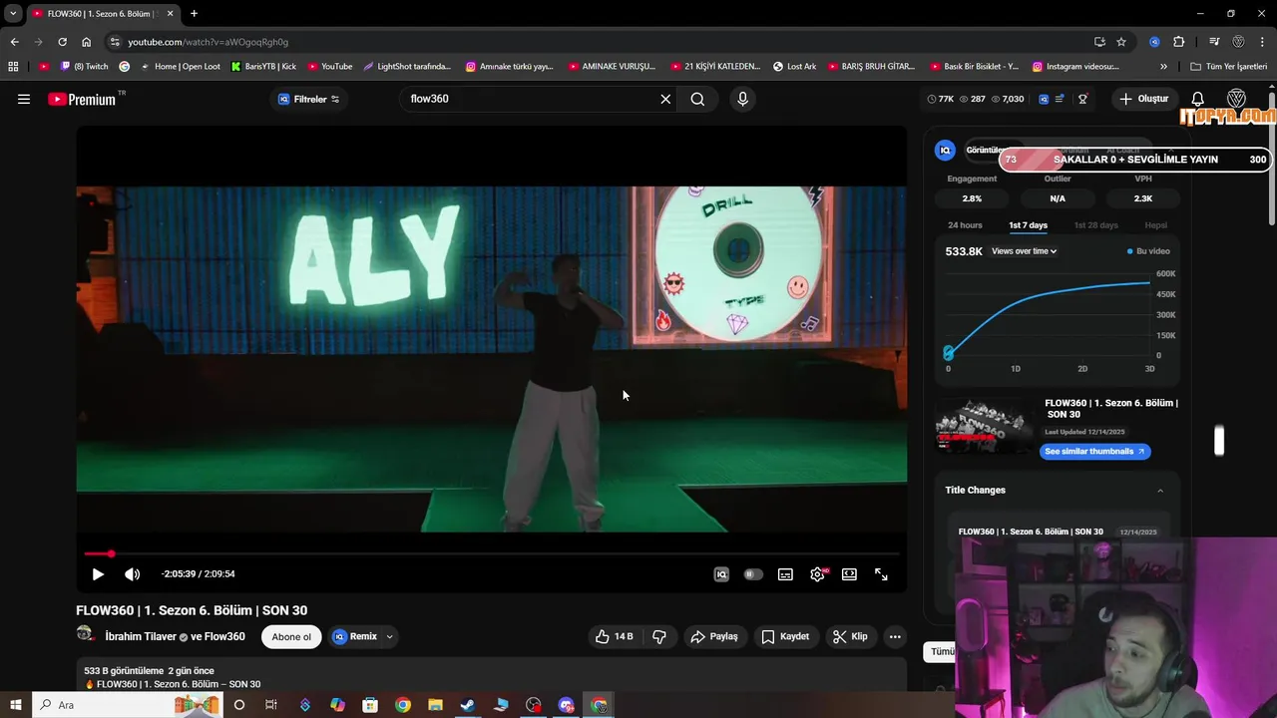Select the 1st 7 days tab

(1028, 225)
